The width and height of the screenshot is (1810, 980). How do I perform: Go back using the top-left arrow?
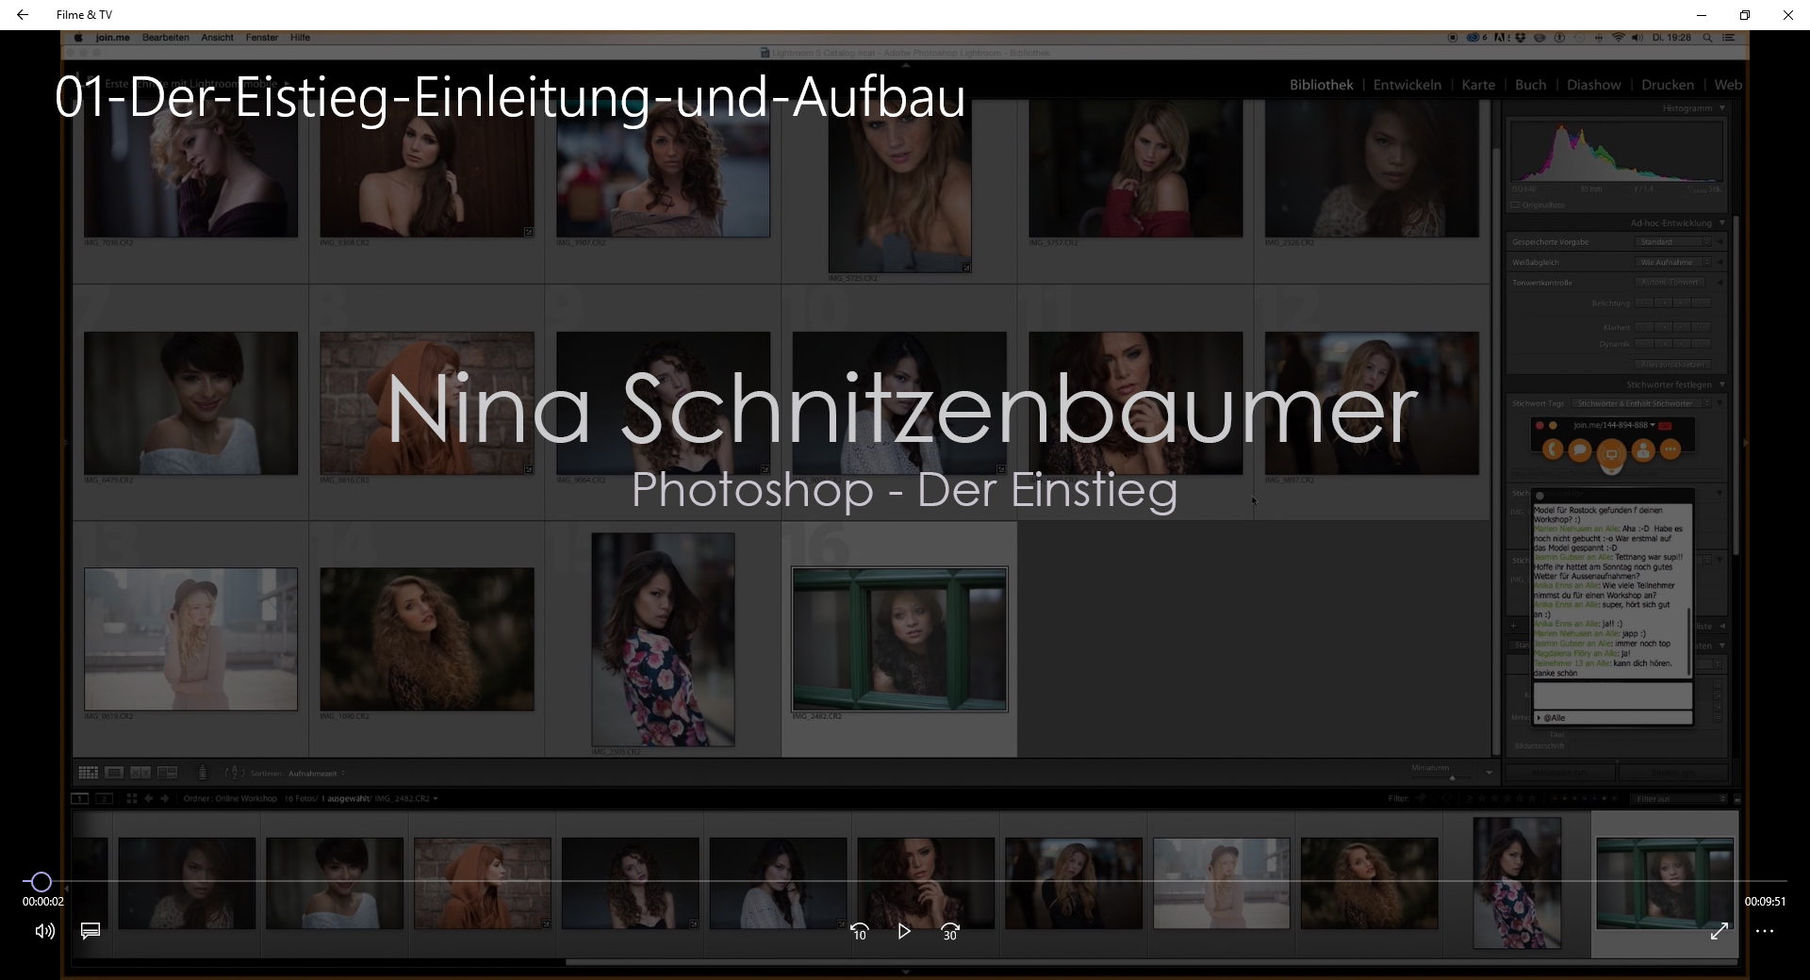tap(23, 15)
